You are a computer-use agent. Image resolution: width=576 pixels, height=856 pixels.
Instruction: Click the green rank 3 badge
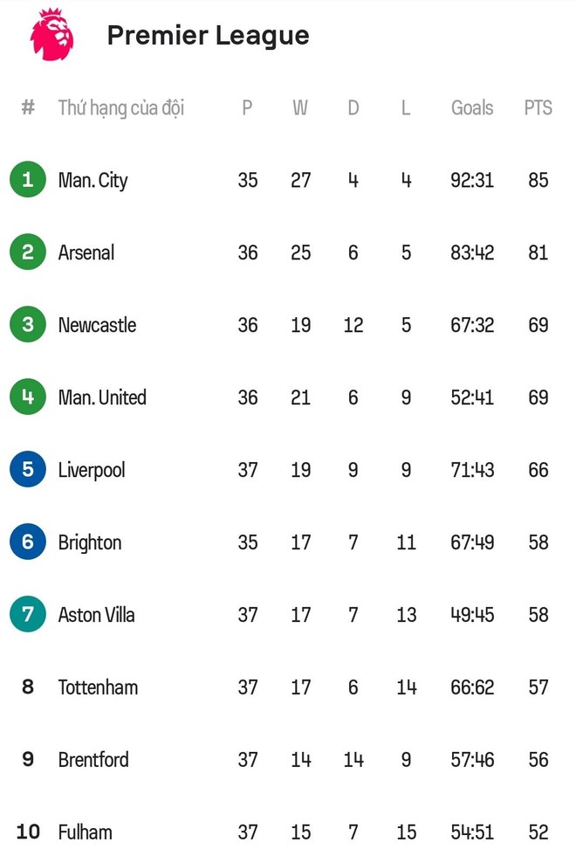[28, 325]
